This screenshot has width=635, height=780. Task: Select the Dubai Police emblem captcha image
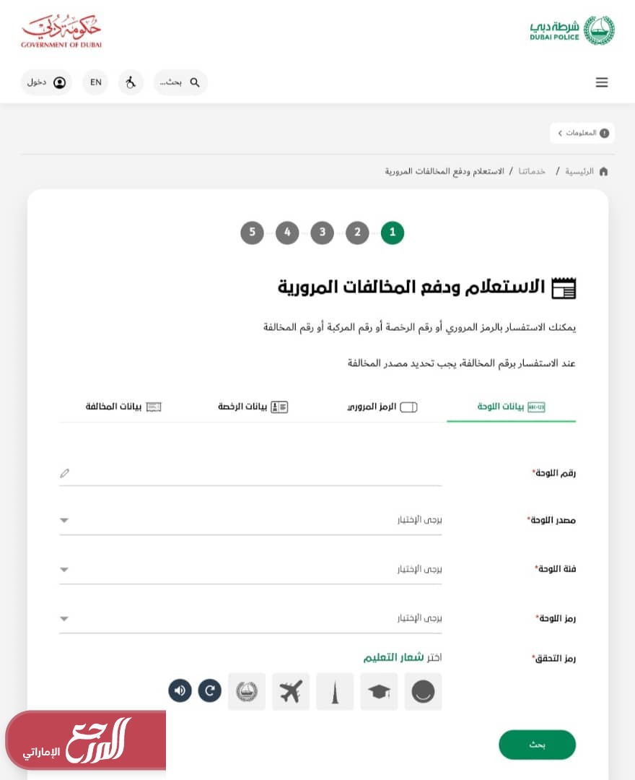[247, 692]
